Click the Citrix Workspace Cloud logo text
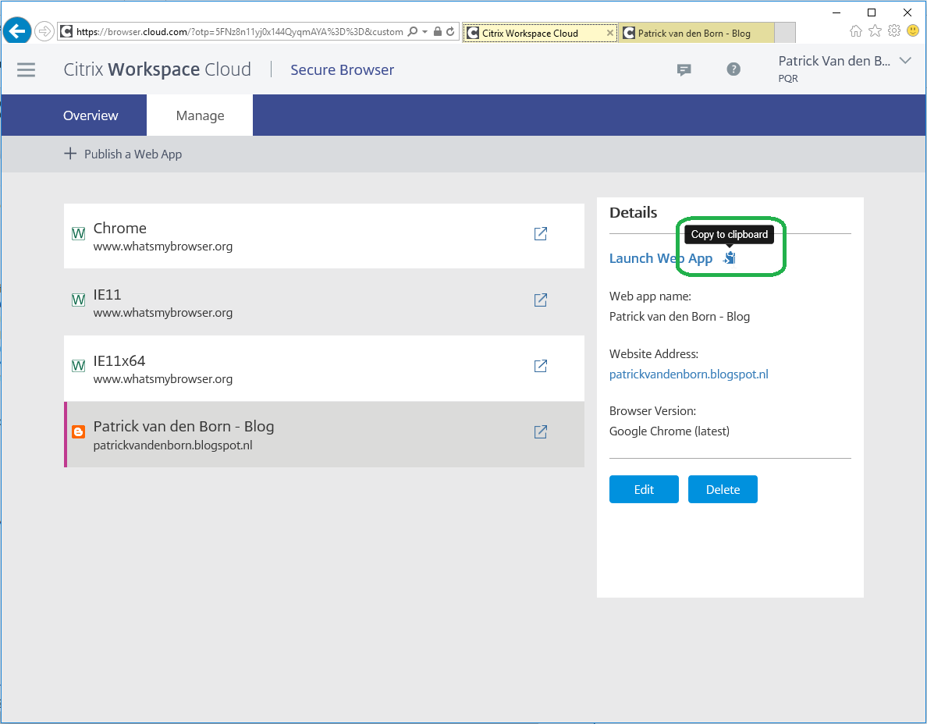 (x=158, y=69)
